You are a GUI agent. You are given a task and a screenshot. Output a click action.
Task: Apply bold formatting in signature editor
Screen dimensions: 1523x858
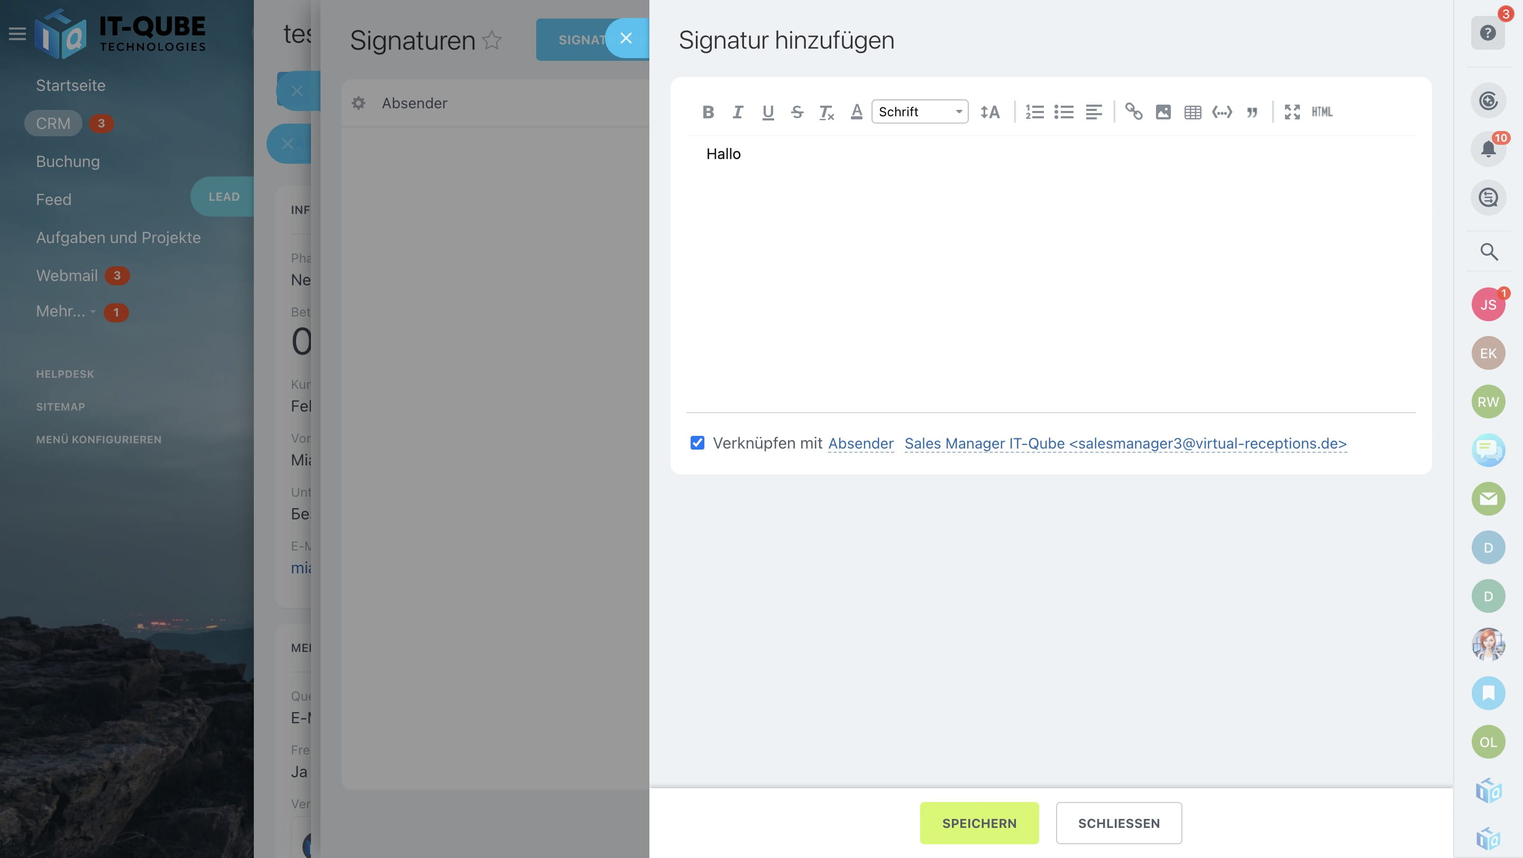[x=708, y=111]
